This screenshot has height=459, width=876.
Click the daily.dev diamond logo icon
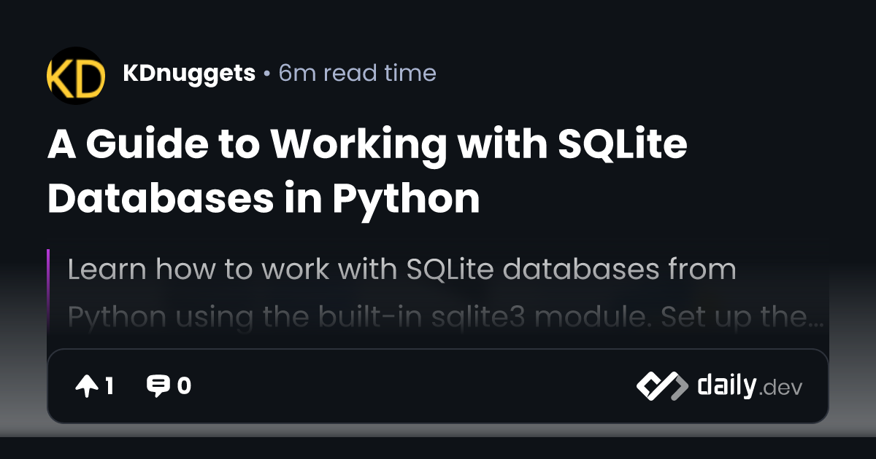click(661, 386)
